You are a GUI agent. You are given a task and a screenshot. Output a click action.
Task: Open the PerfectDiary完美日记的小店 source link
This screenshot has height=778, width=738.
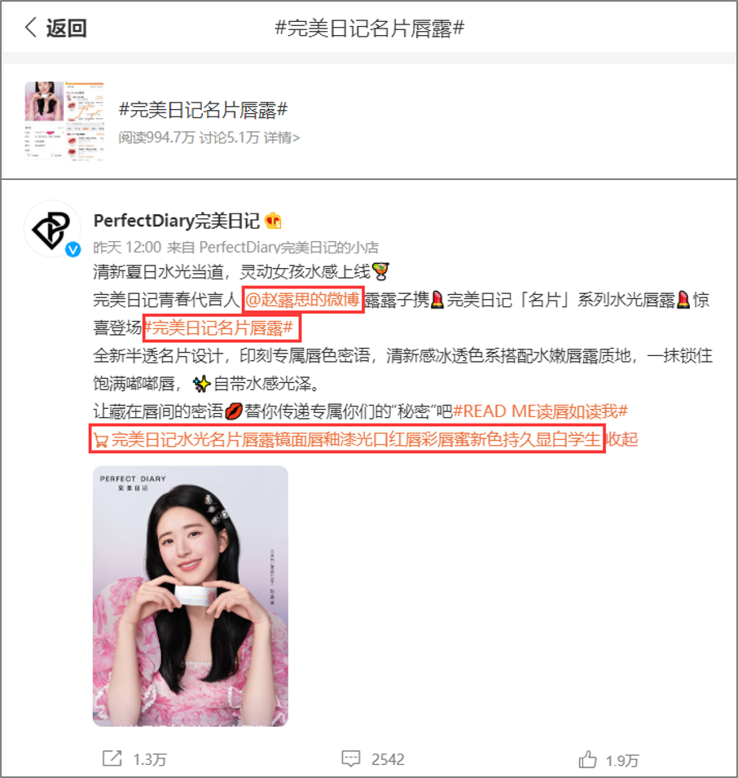(288, 247)
